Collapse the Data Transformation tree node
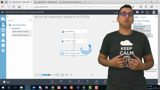The height and width of the screenshot is (90, 160). pos(8,25)
